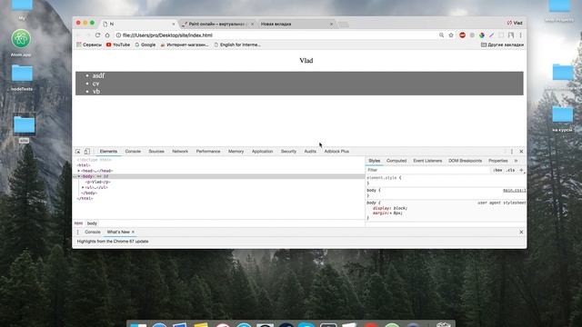Image resolution: width=582 pixels, height=327 pixels.
Task: Open the Security panel tab
Action: [x=288, y=152]
